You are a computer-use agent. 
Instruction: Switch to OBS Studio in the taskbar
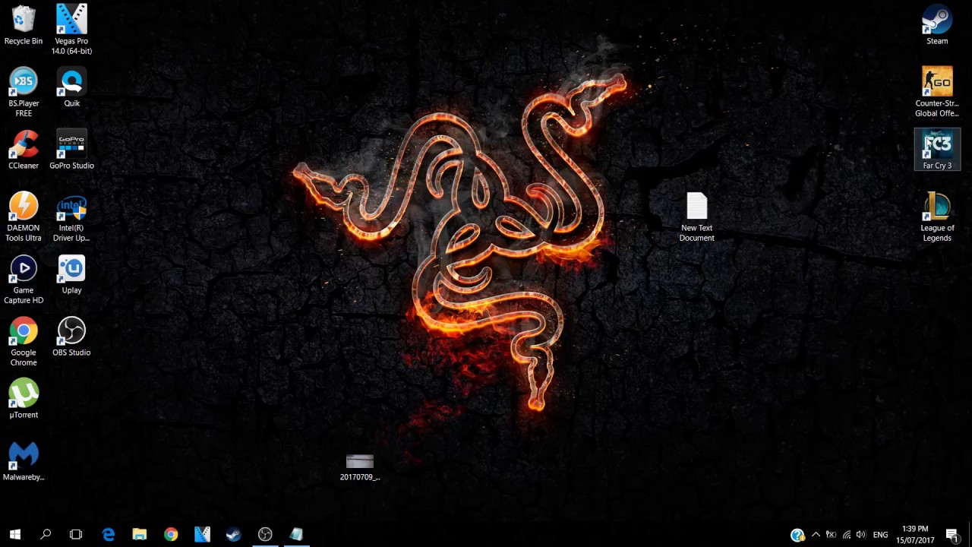coord(265,534)
